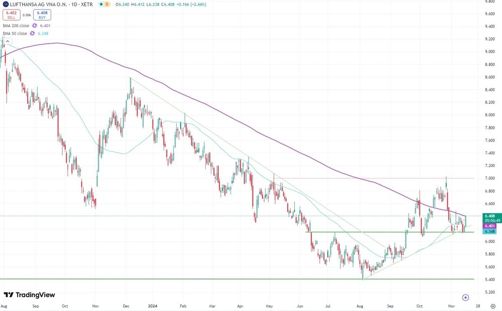Open the XETR exchange label options
The width and height of the screenshot is (502, 311).
coord(86,4)
